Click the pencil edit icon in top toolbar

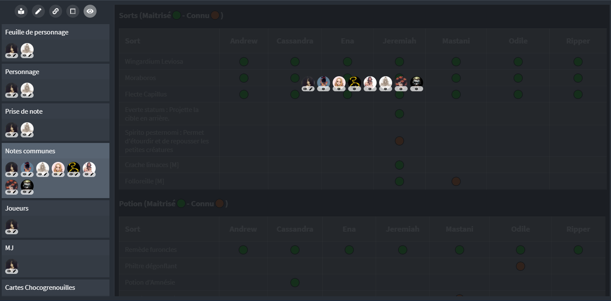click(x=38, y=11)
